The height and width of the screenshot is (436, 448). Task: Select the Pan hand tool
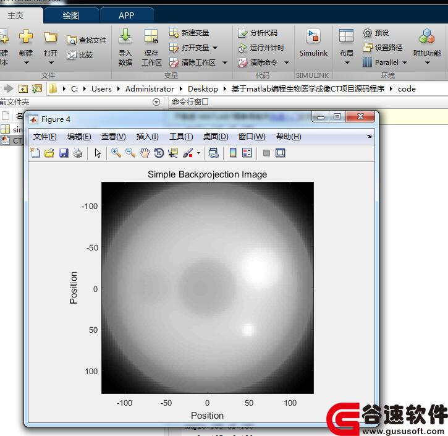click(145, 153)
